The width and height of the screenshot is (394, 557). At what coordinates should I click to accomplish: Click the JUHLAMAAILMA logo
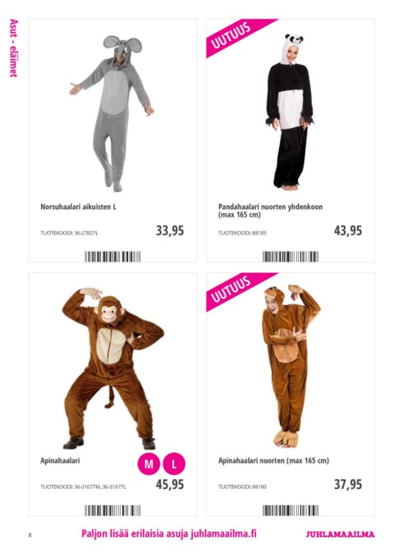341,534
